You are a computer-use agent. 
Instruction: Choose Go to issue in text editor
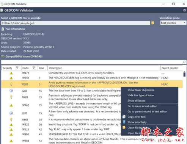(142, 106)
